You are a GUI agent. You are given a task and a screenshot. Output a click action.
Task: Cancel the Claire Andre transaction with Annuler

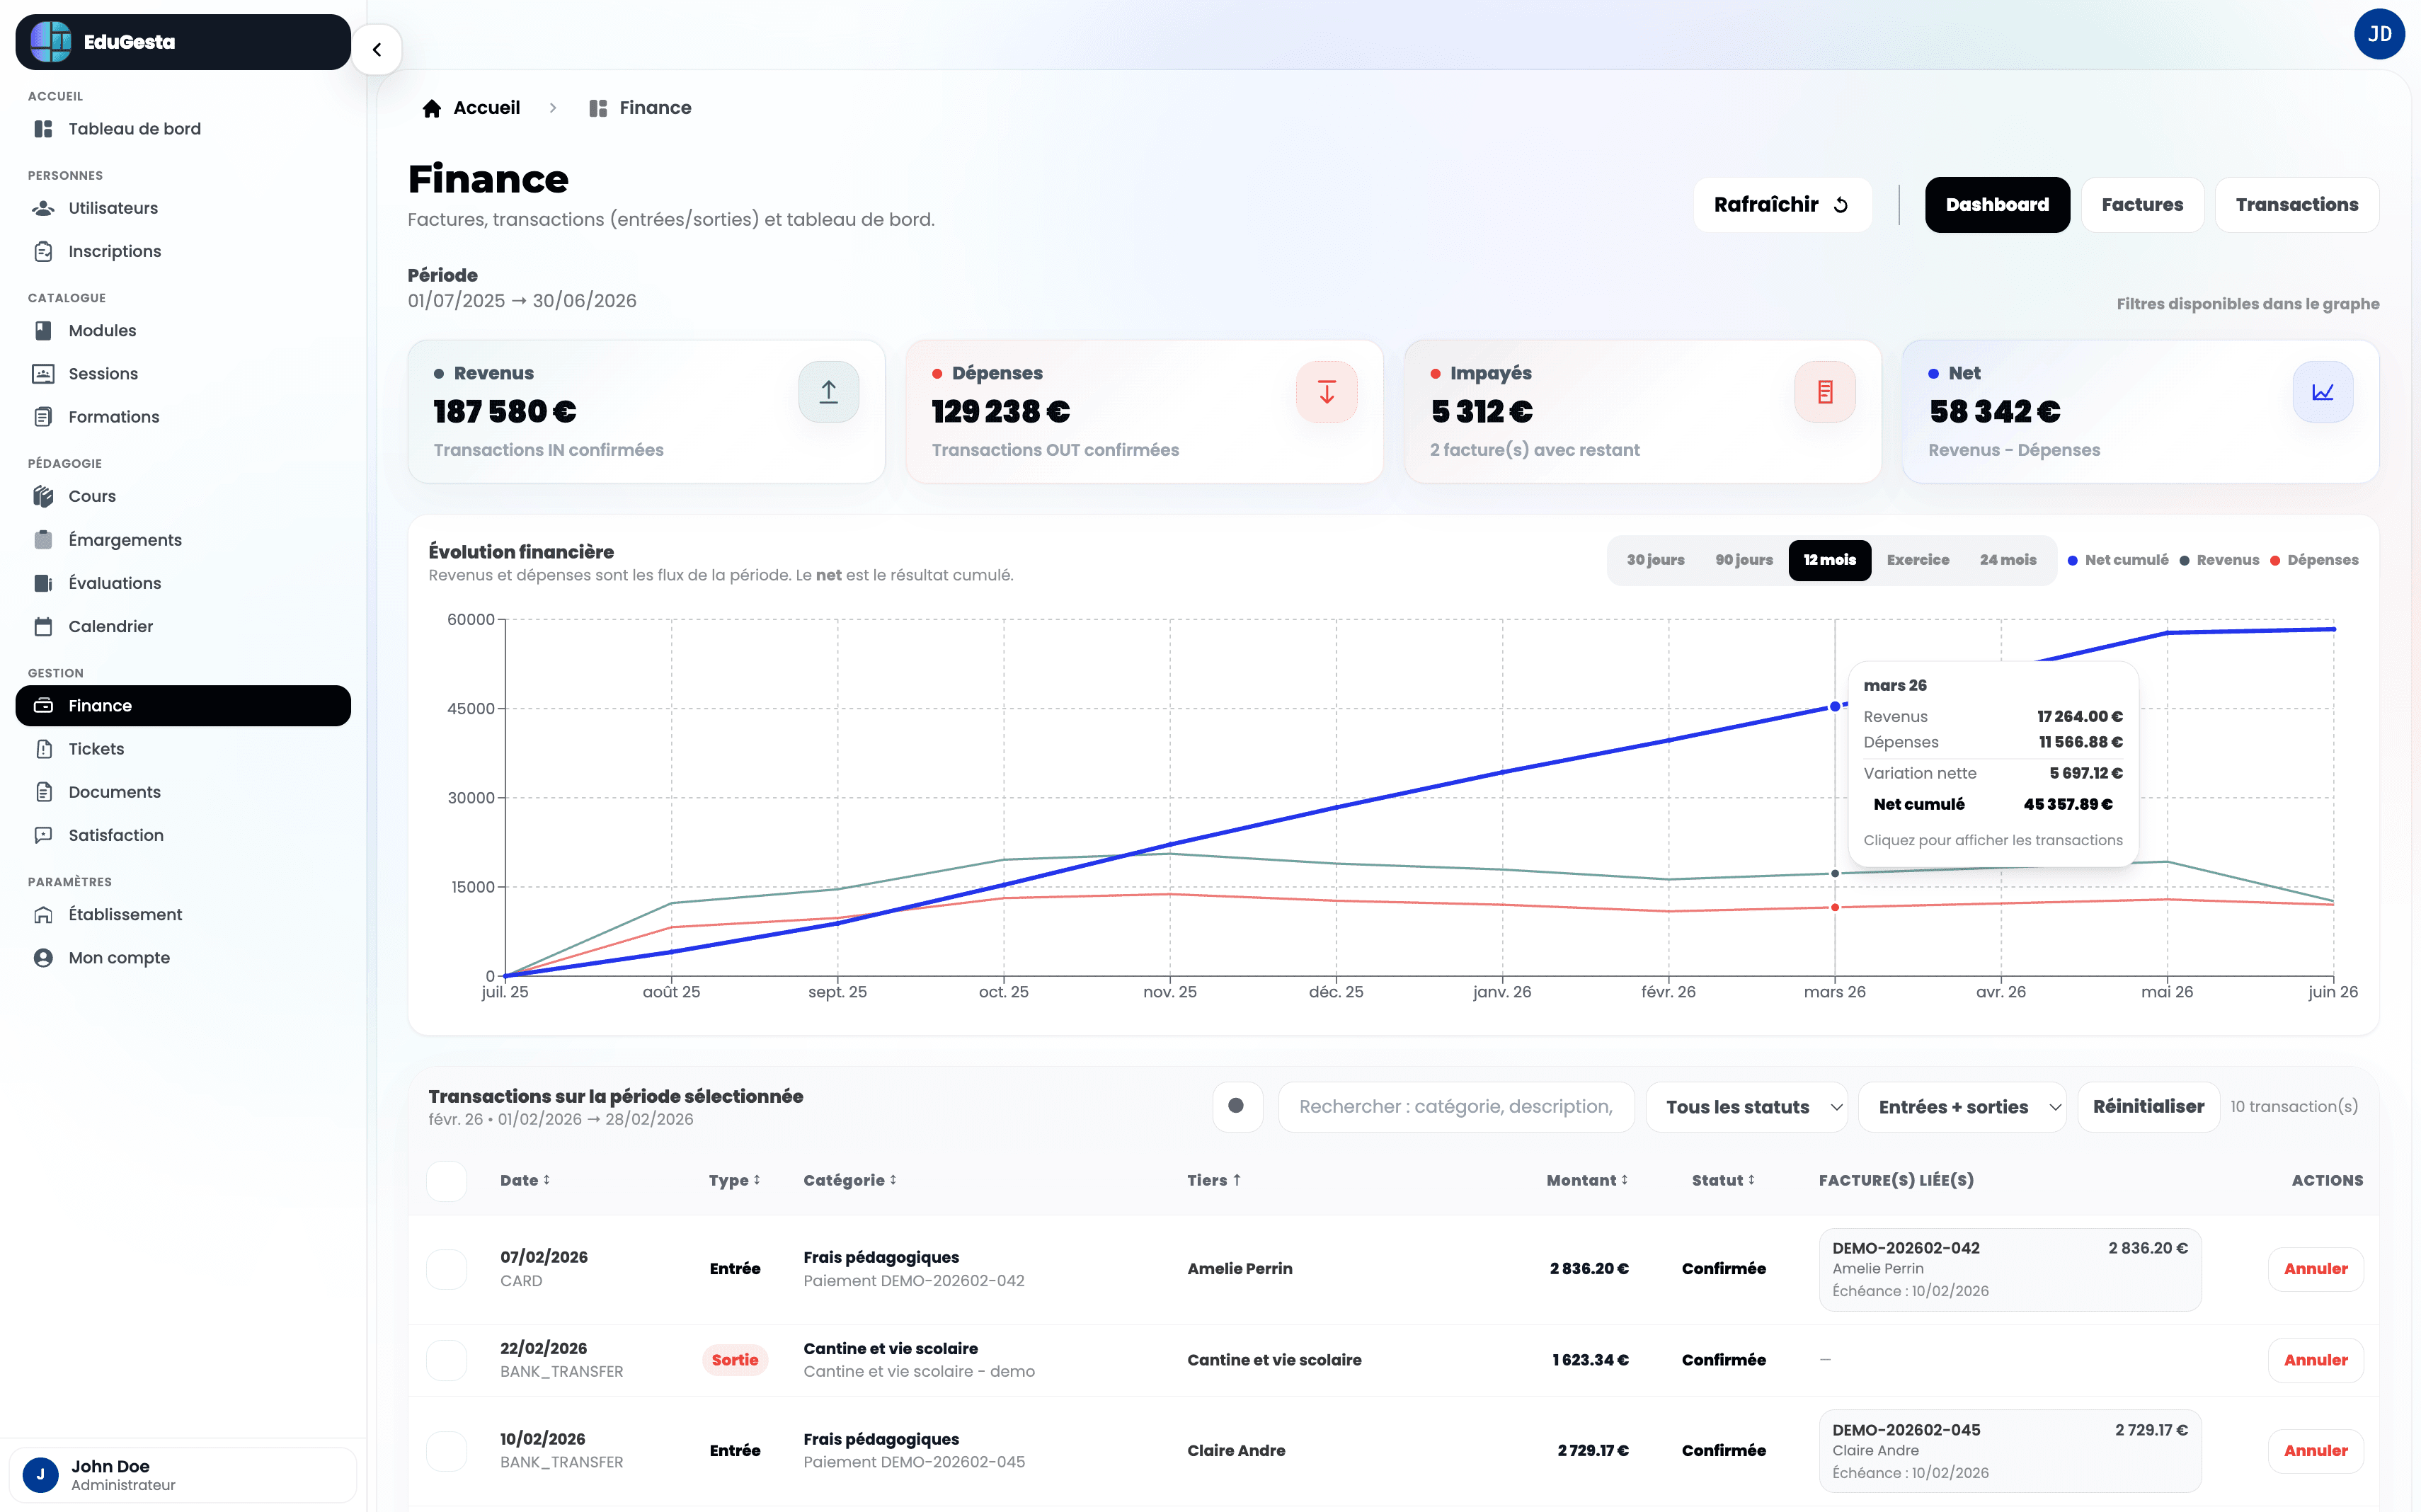click(2315, 1451)
